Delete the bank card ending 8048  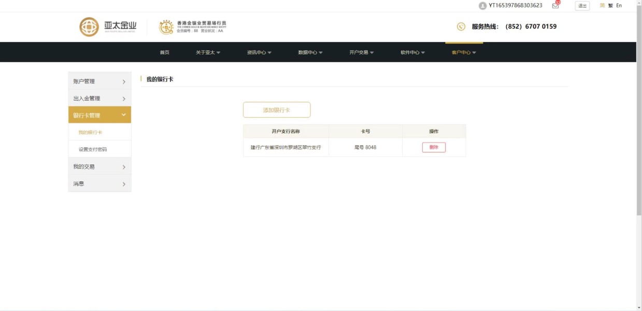pos(434,147)
